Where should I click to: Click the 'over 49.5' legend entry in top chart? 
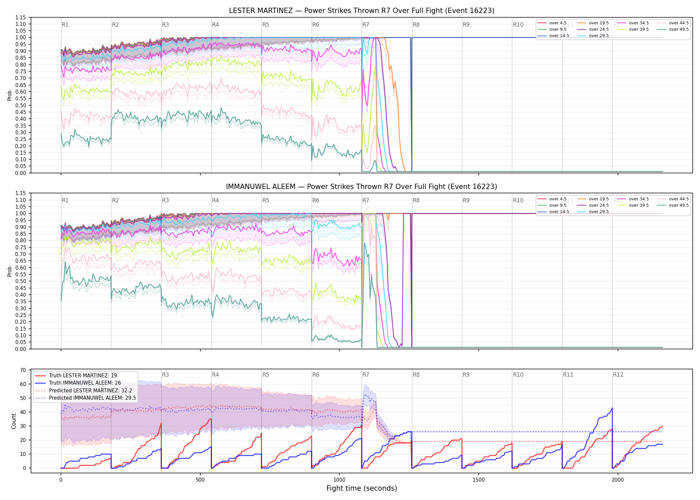[673, 29]
